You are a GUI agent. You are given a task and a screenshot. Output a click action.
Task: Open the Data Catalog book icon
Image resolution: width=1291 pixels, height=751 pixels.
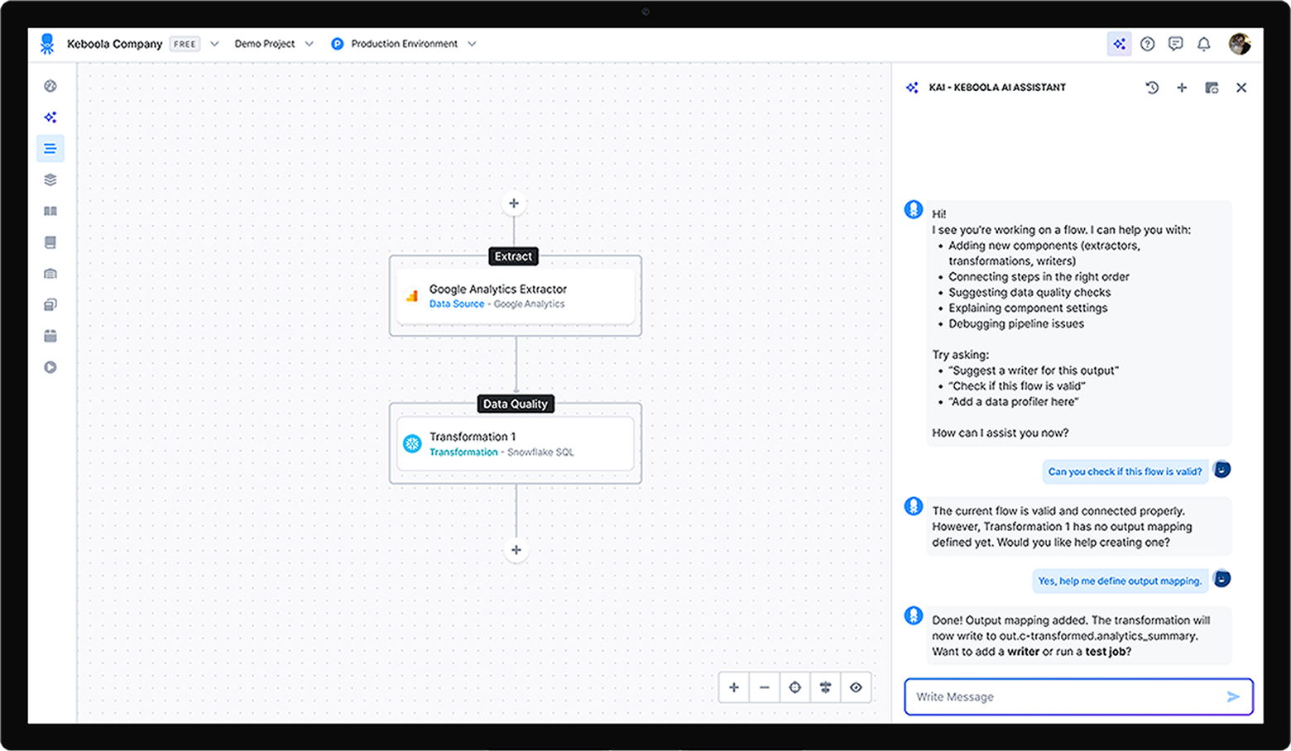[x=50, y=211]
